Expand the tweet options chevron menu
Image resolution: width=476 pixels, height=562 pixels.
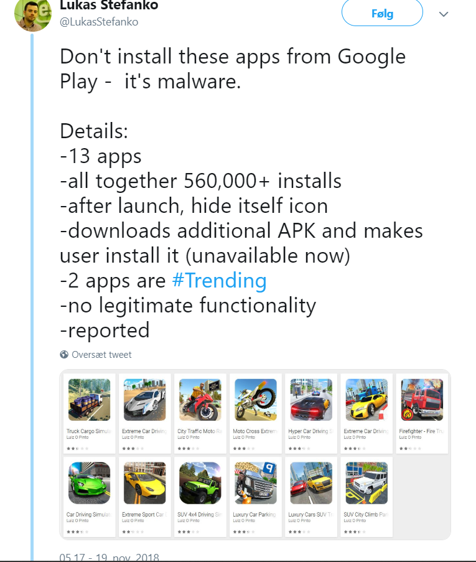coord(444,14)
